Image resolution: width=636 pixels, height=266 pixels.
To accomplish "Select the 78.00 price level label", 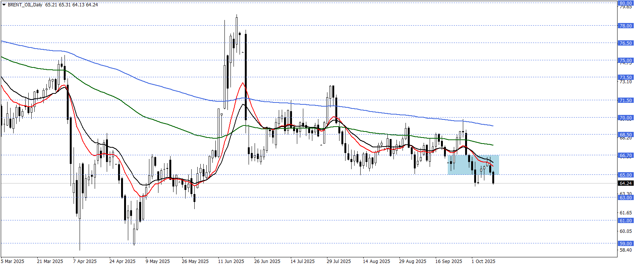I will (625, 26).
